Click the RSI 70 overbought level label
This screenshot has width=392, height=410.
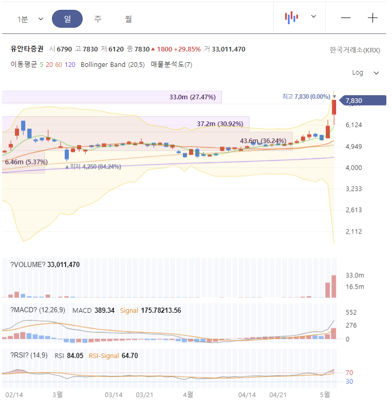tap(349, 372)
